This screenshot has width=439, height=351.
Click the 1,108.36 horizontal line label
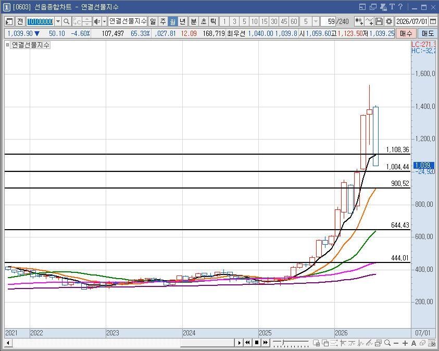[397, 150]
